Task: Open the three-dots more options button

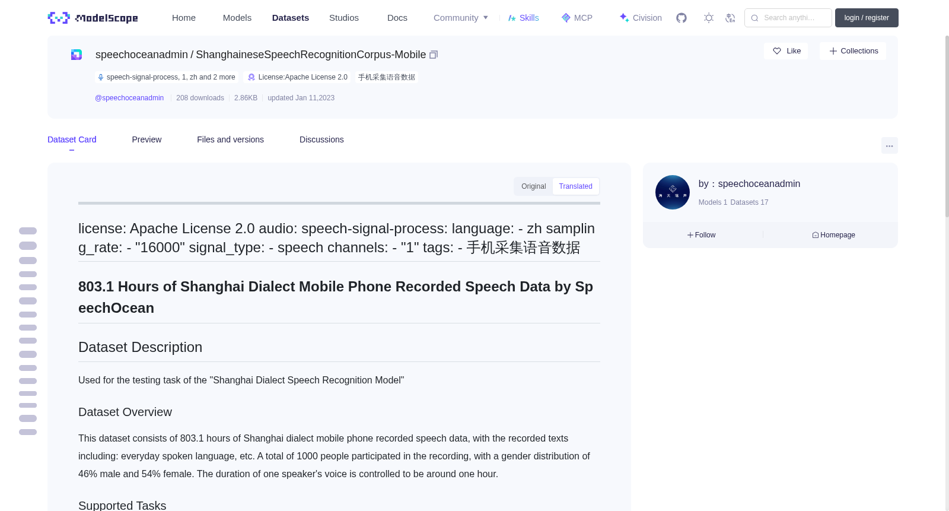Action: tap(889, 145)
